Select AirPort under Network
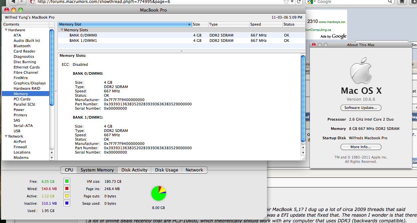The width and height of the screenshot is (417, 223). click(x=20, y=142)
